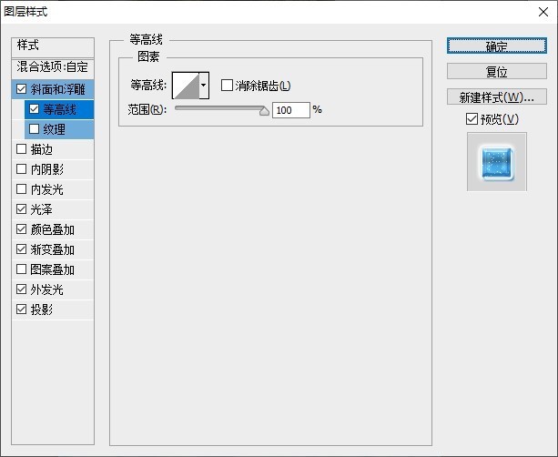
Task: Open 混合选项:自定 blending options
Action: [x=54, y=67]
